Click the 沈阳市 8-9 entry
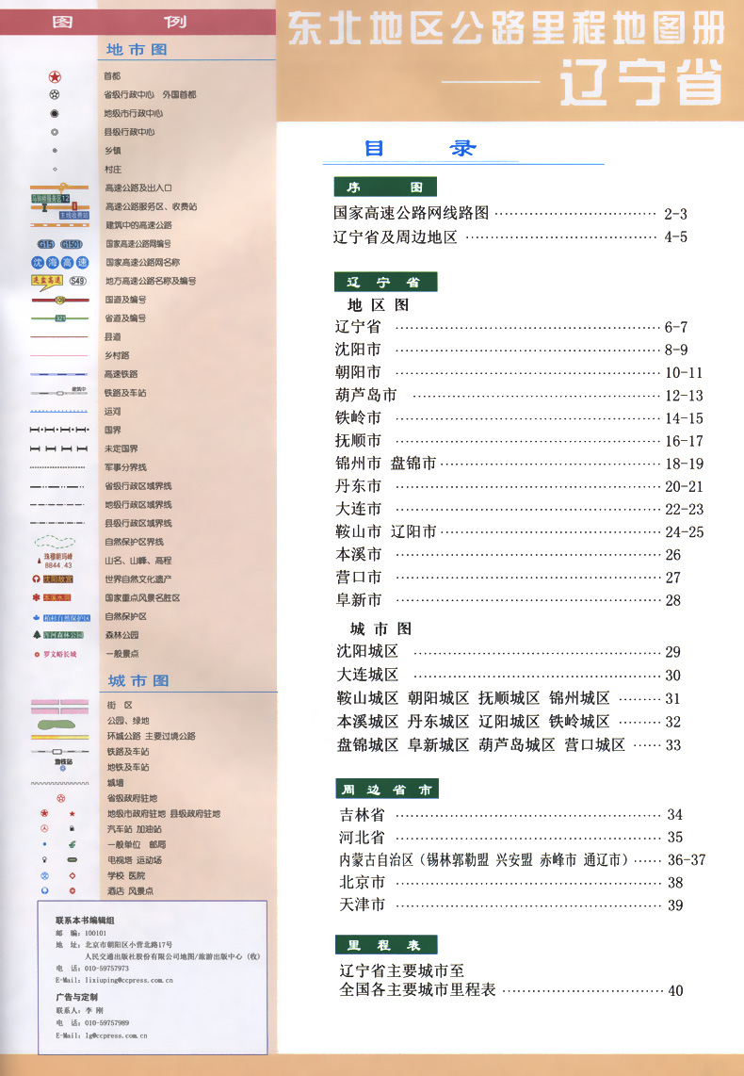 pos(511,350)
